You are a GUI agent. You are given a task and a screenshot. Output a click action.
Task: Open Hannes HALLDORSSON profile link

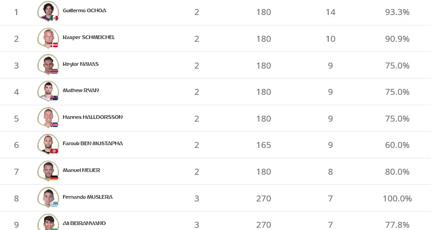(93, 117)
